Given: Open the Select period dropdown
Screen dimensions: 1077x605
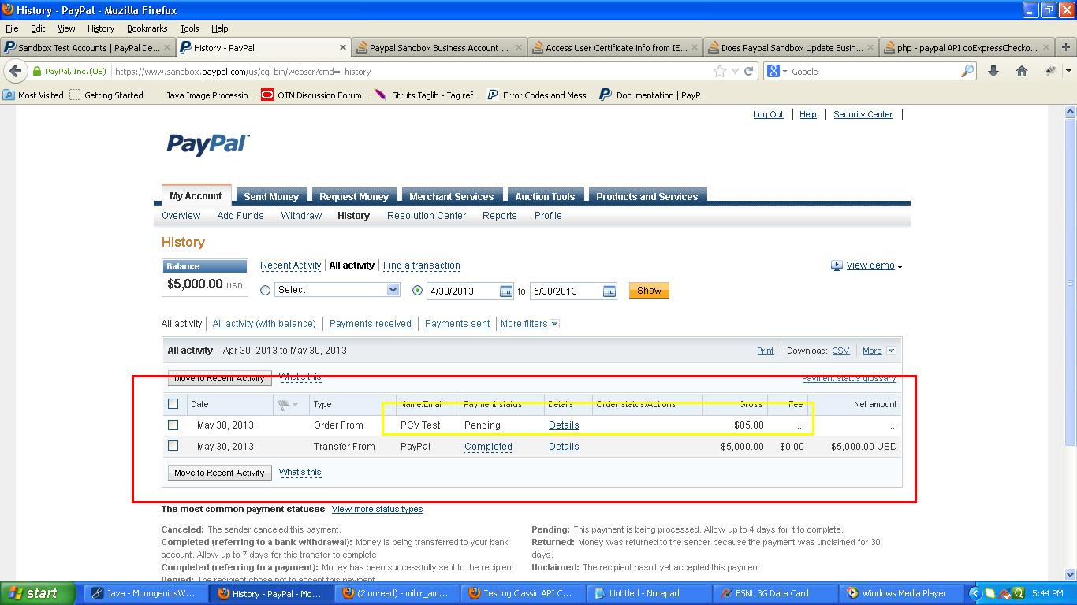Looking at the screenshot, I should coord(337,290).
